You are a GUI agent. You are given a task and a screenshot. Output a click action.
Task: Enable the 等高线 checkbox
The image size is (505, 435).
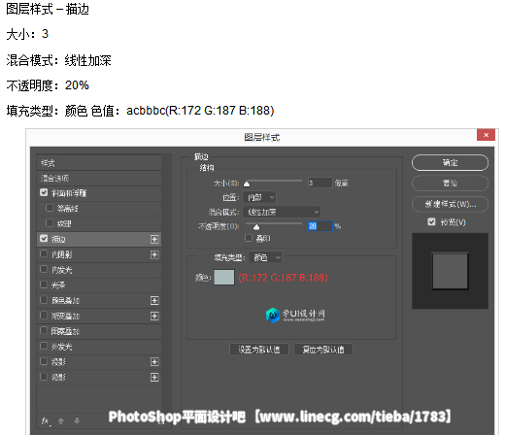point(50,208)
